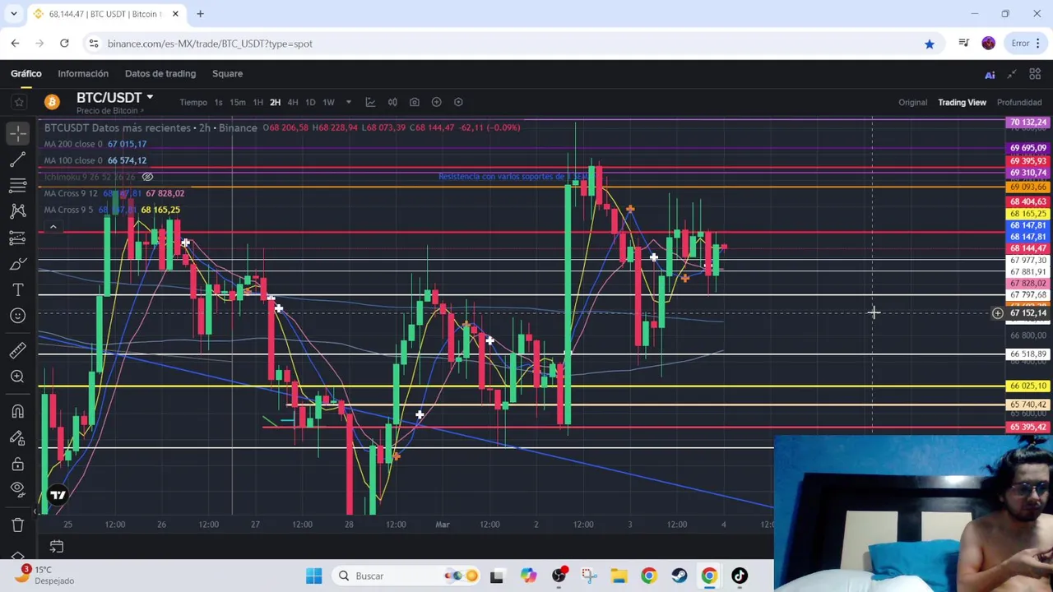Screen dimensions: 1053x592
Task: Add BTC/USDT to favorites star
Action: 18,102
